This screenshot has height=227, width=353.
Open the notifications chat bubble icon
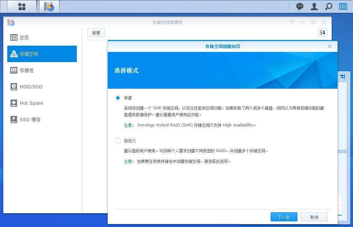click(x=299, y=7)
